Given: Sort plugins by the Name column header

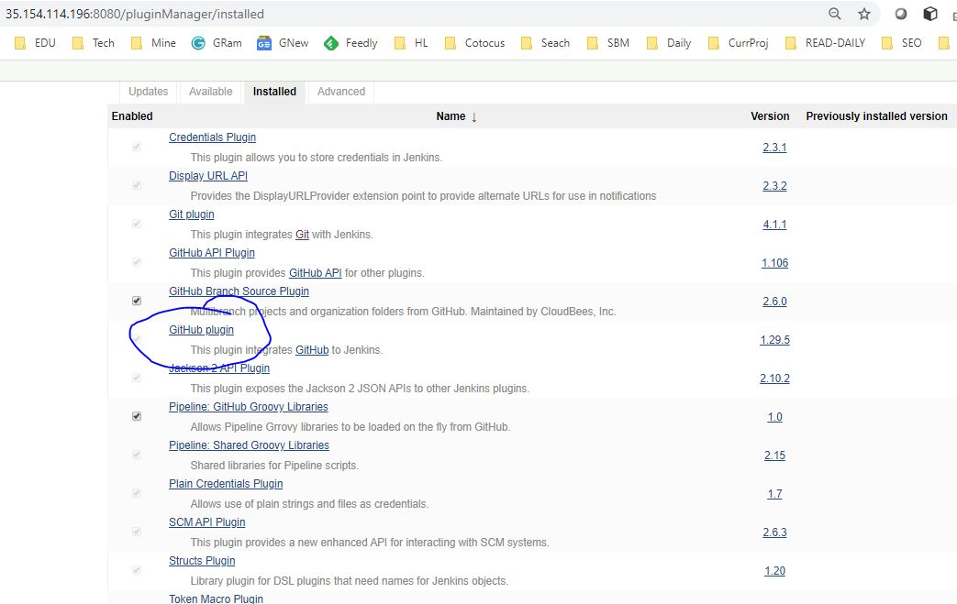Looking at the screenshot, I should pyautogui.click(x=451, y=116).
